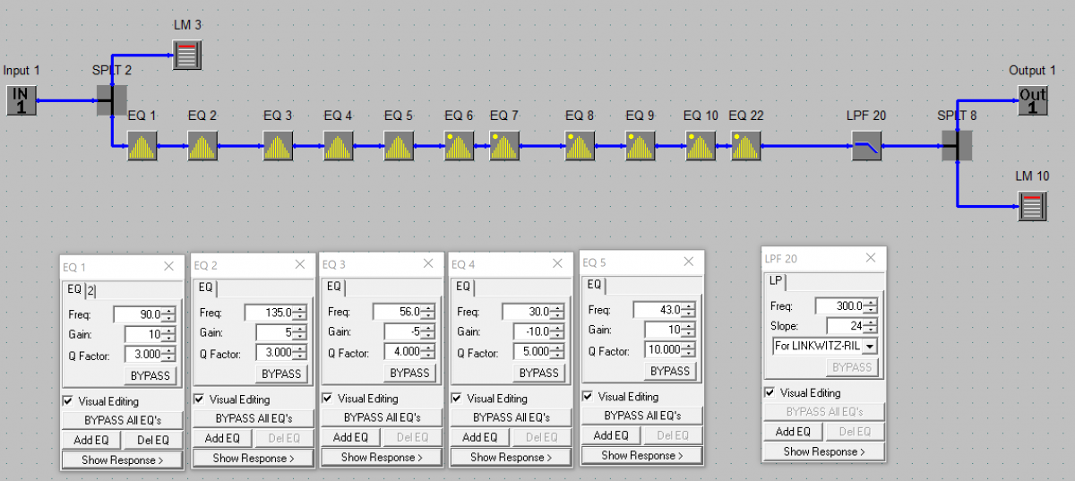Click BYPASS All EQ's in EQ 5 panel
1075x481 pixels.
(x=642, y=416)
